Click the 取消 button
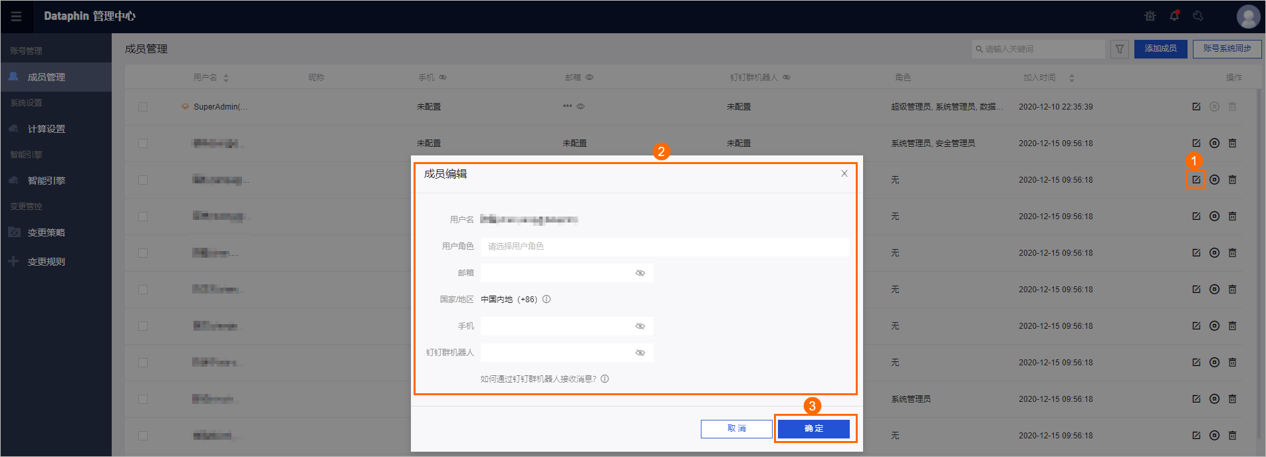Viewport: 1266px width, 457px height. 737,429
